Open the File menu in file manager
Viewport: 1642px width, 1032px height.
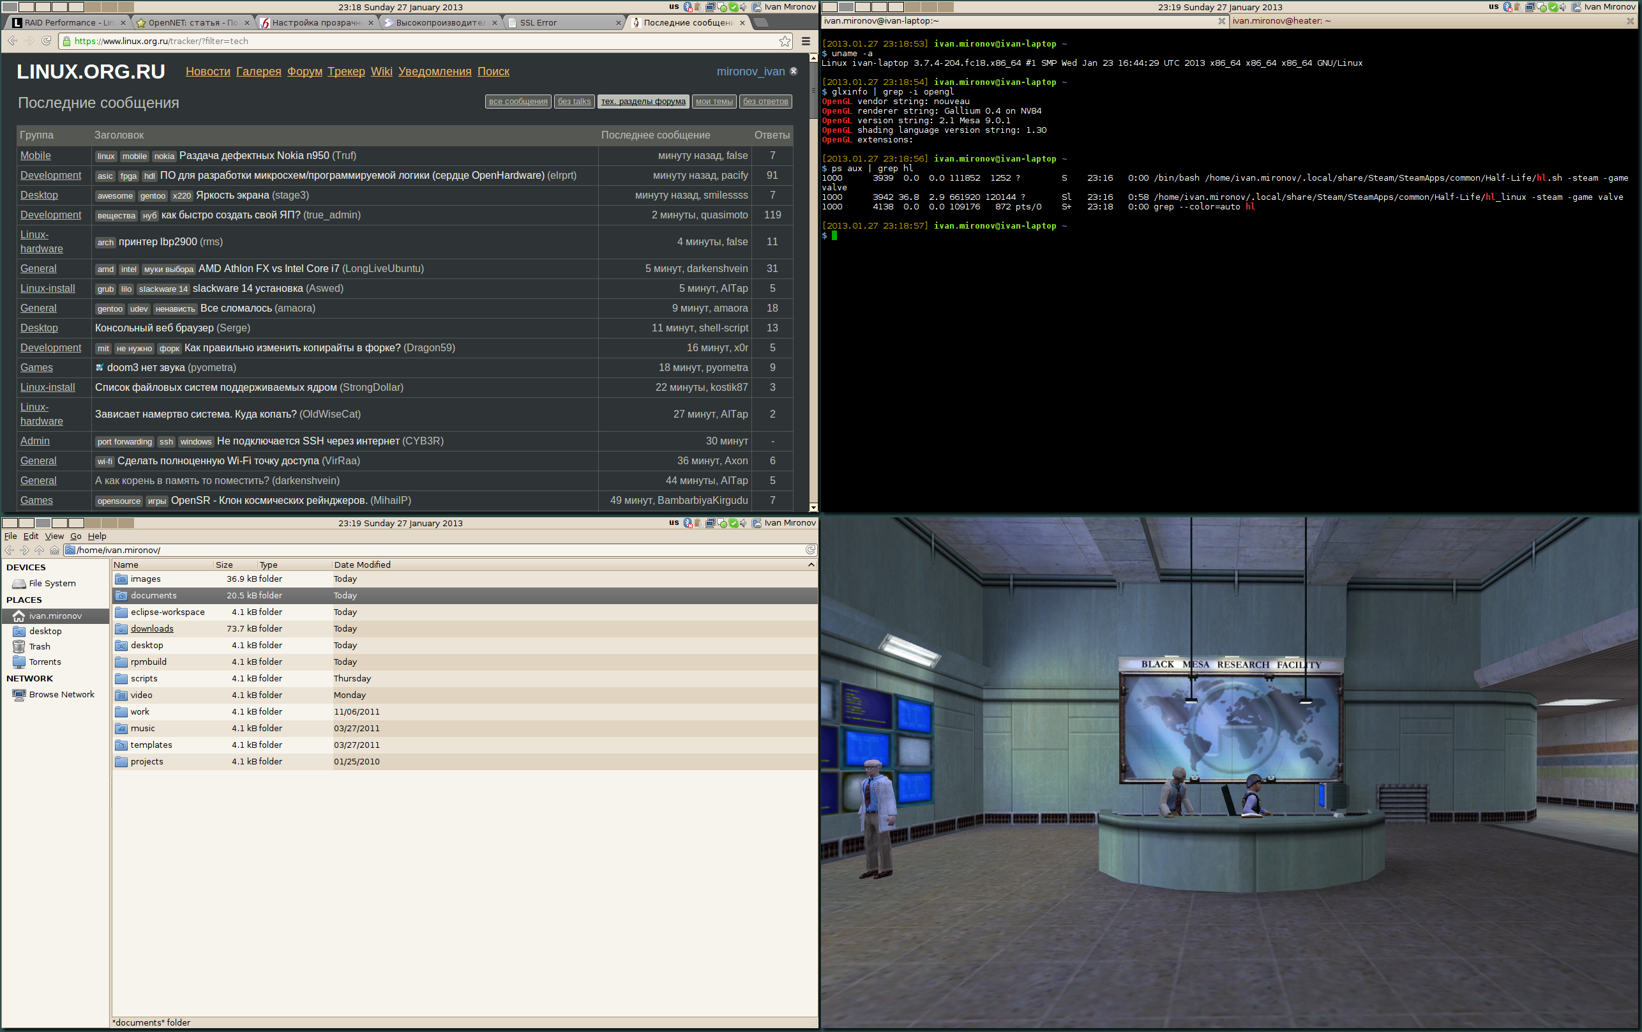10,536
